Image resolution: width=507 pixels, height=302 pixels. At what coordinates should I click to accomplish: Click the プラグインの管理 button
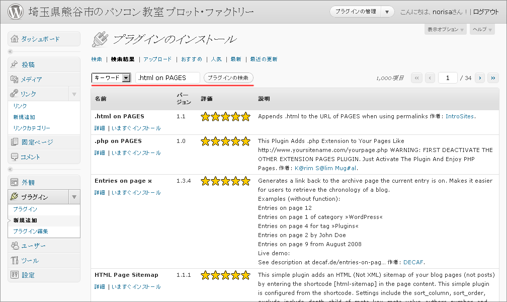[355, 12]
